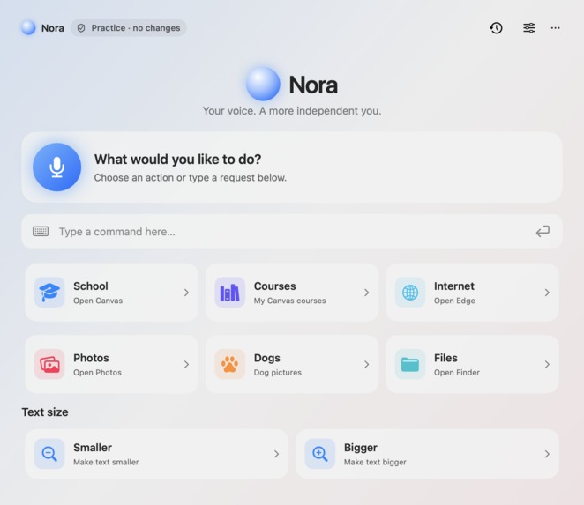The image size is (584, 505).
Task: Click the shield icon in Practice badge
Action: [81, 28]
